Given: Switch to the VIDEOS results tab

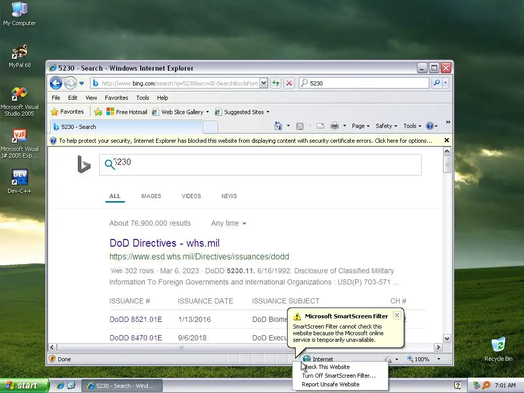Looking at the screenshot, I should (191, 196).
